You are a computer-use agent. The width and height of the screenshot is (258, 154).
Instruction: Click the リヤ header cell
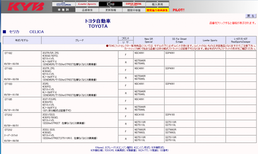point(125,42)
